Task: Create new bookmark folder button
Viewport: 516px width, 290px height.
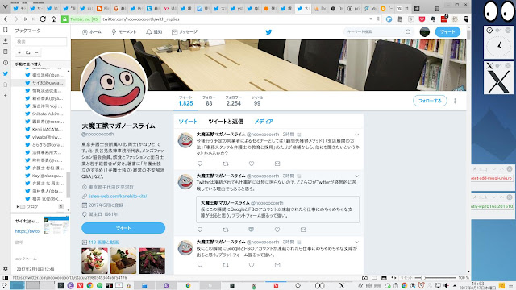Action: coord(28,52)
